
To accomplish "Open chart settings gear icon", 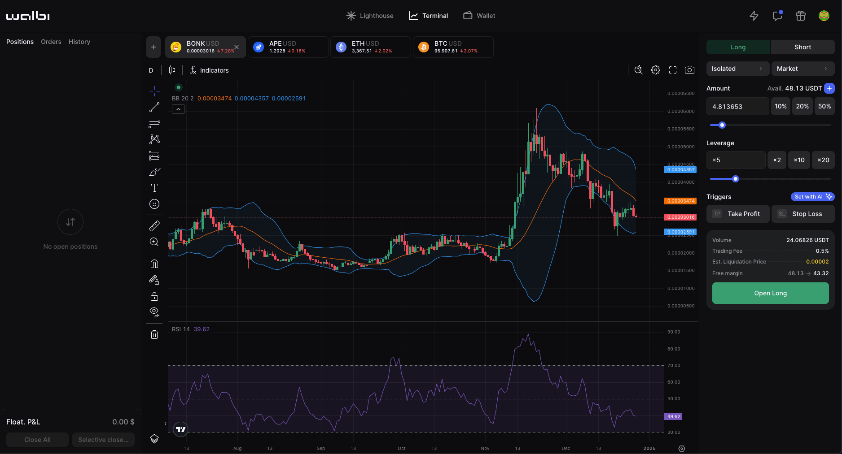I will (x=656, y=70).
